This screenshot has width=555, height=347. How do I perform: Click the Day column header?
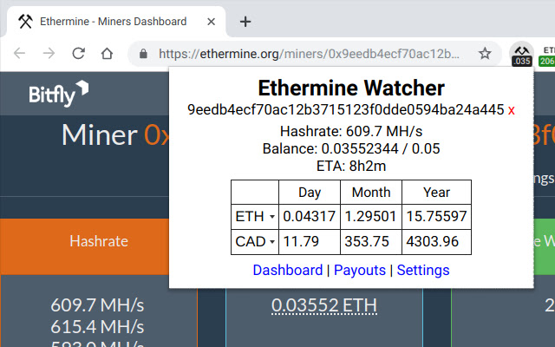[x=310, y=193]
